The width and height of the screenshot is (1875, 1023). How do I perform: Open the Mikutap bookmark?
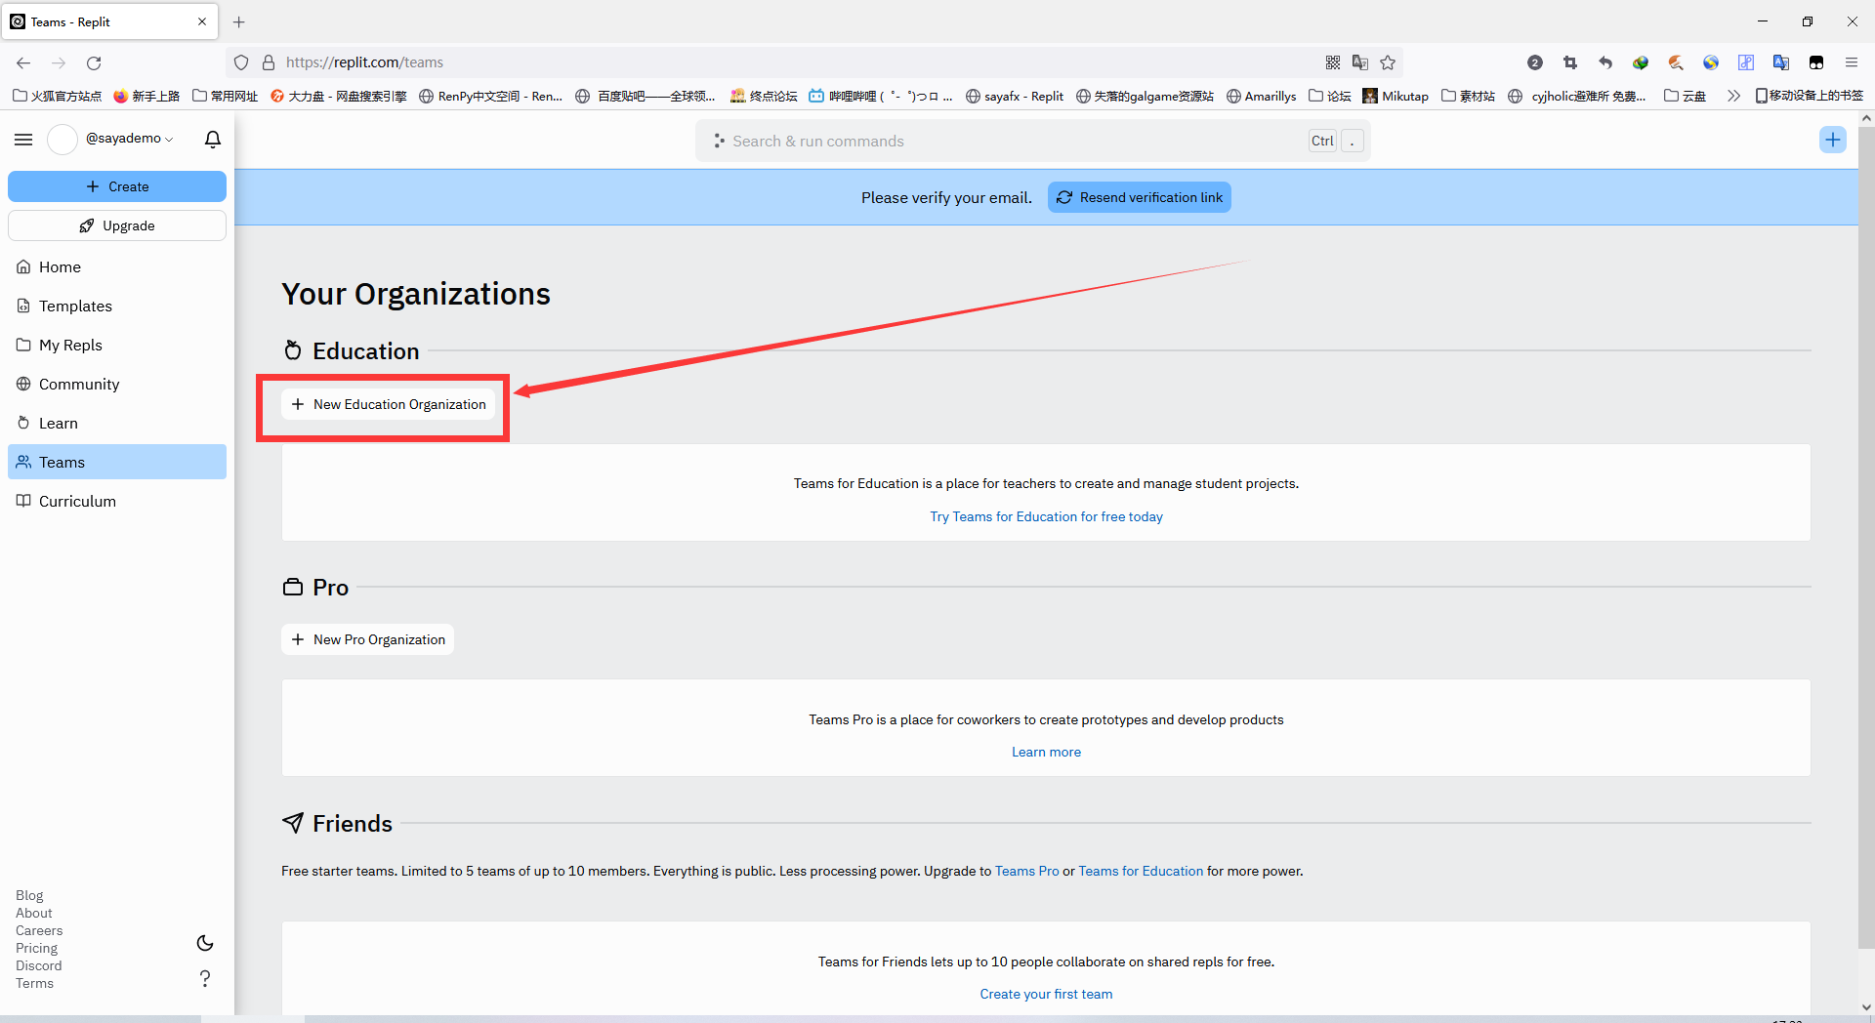click(1396, 96)
